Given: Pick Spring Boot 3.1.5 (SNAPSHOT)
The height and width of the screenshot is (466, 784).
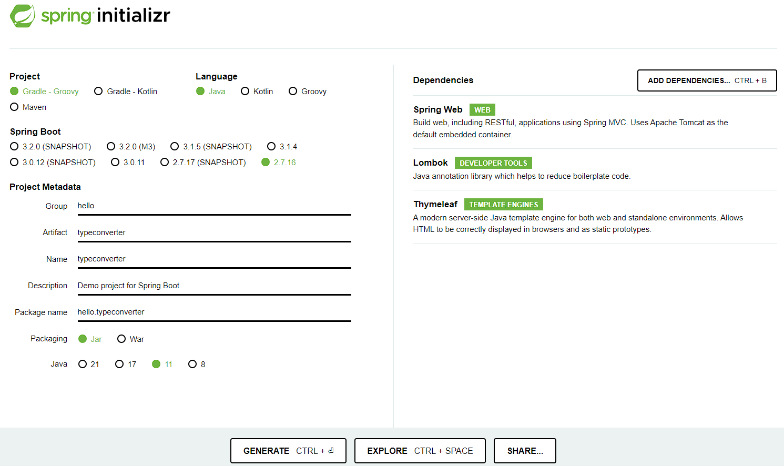Looking at the screenshot, I should click(x=211, y=147).
